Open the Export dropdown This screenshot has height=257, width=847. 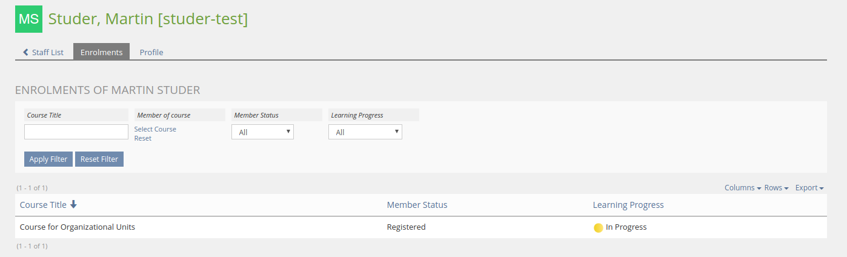[x=809, y=188]
